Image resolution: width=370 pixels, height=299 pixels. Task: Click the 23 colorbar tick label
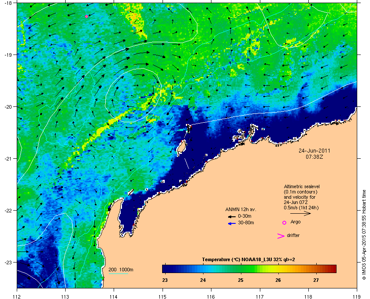pyautogui.click(x=165, y=280)
